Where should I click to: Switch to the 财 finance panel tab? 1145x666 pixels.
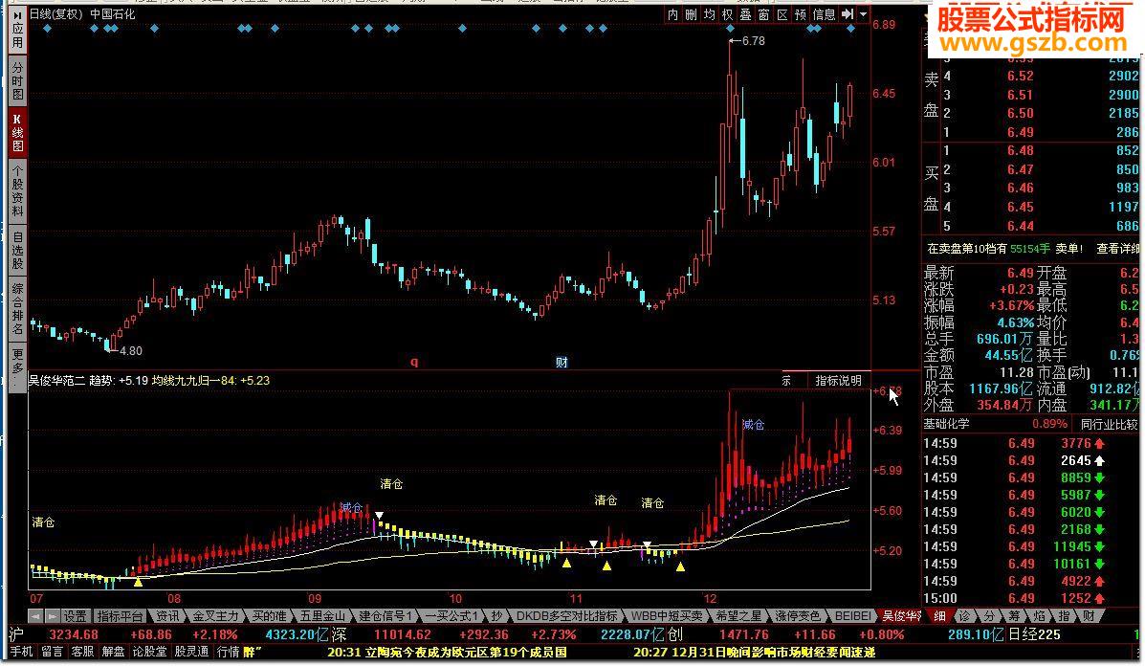(1089, 616)
